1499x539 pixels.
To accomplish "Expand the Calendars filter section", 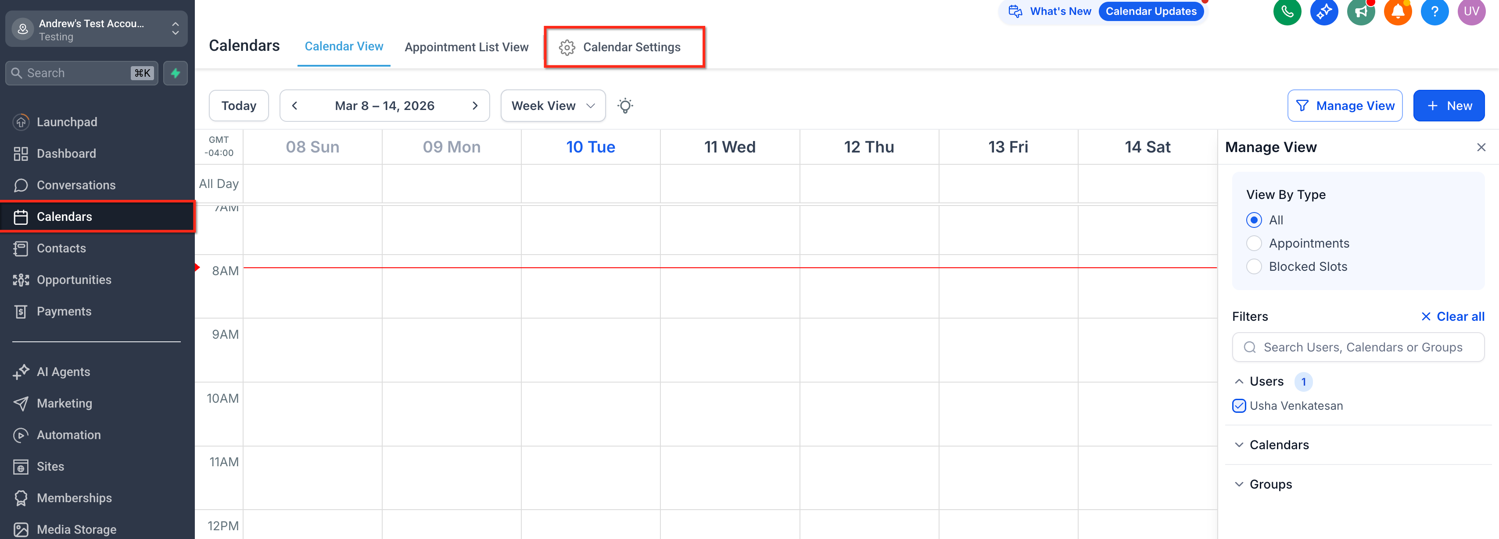I will 1278,445.
